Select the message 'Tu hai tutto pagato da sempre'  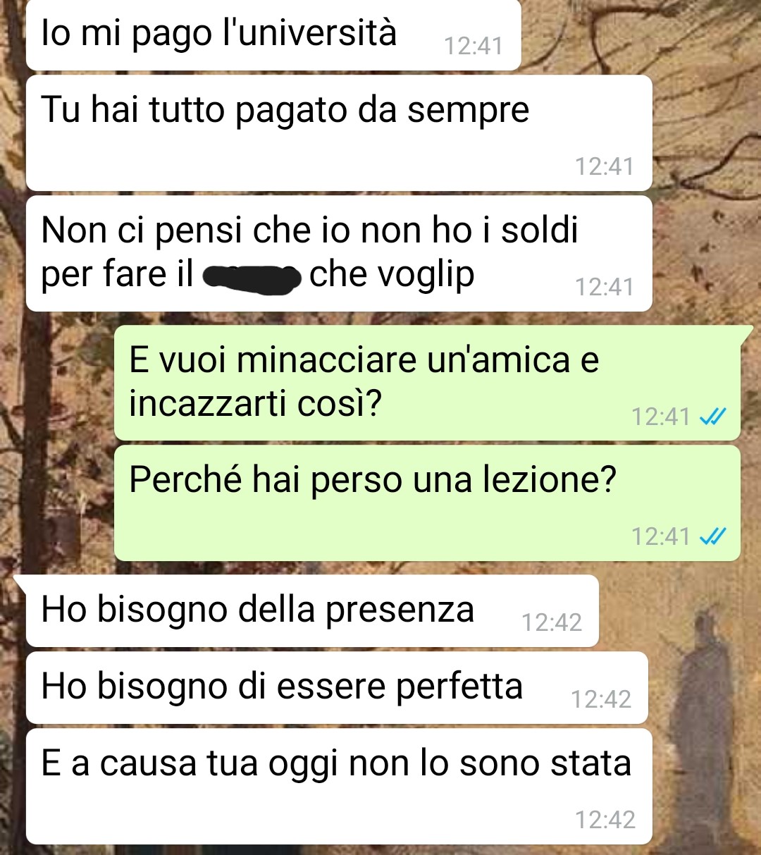coord(339,133)
